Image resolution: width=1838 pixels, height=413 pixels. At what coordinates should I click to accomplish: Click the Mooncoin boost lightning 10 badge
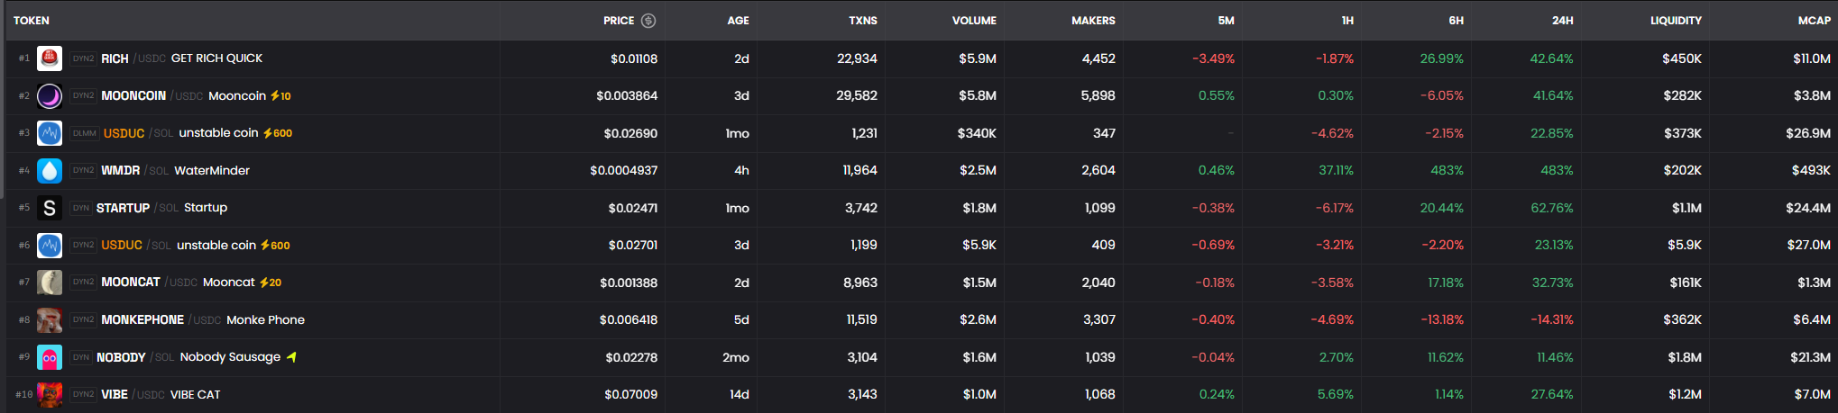(280, 95)
